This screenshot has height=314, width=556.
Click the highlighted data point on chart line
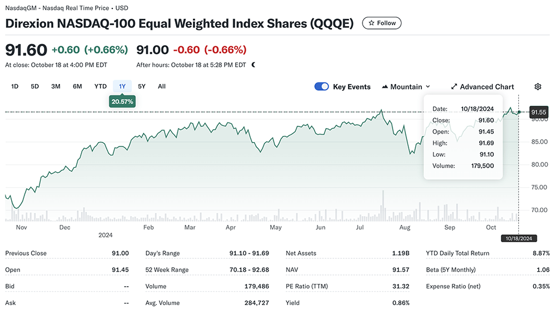click(519, 112)
